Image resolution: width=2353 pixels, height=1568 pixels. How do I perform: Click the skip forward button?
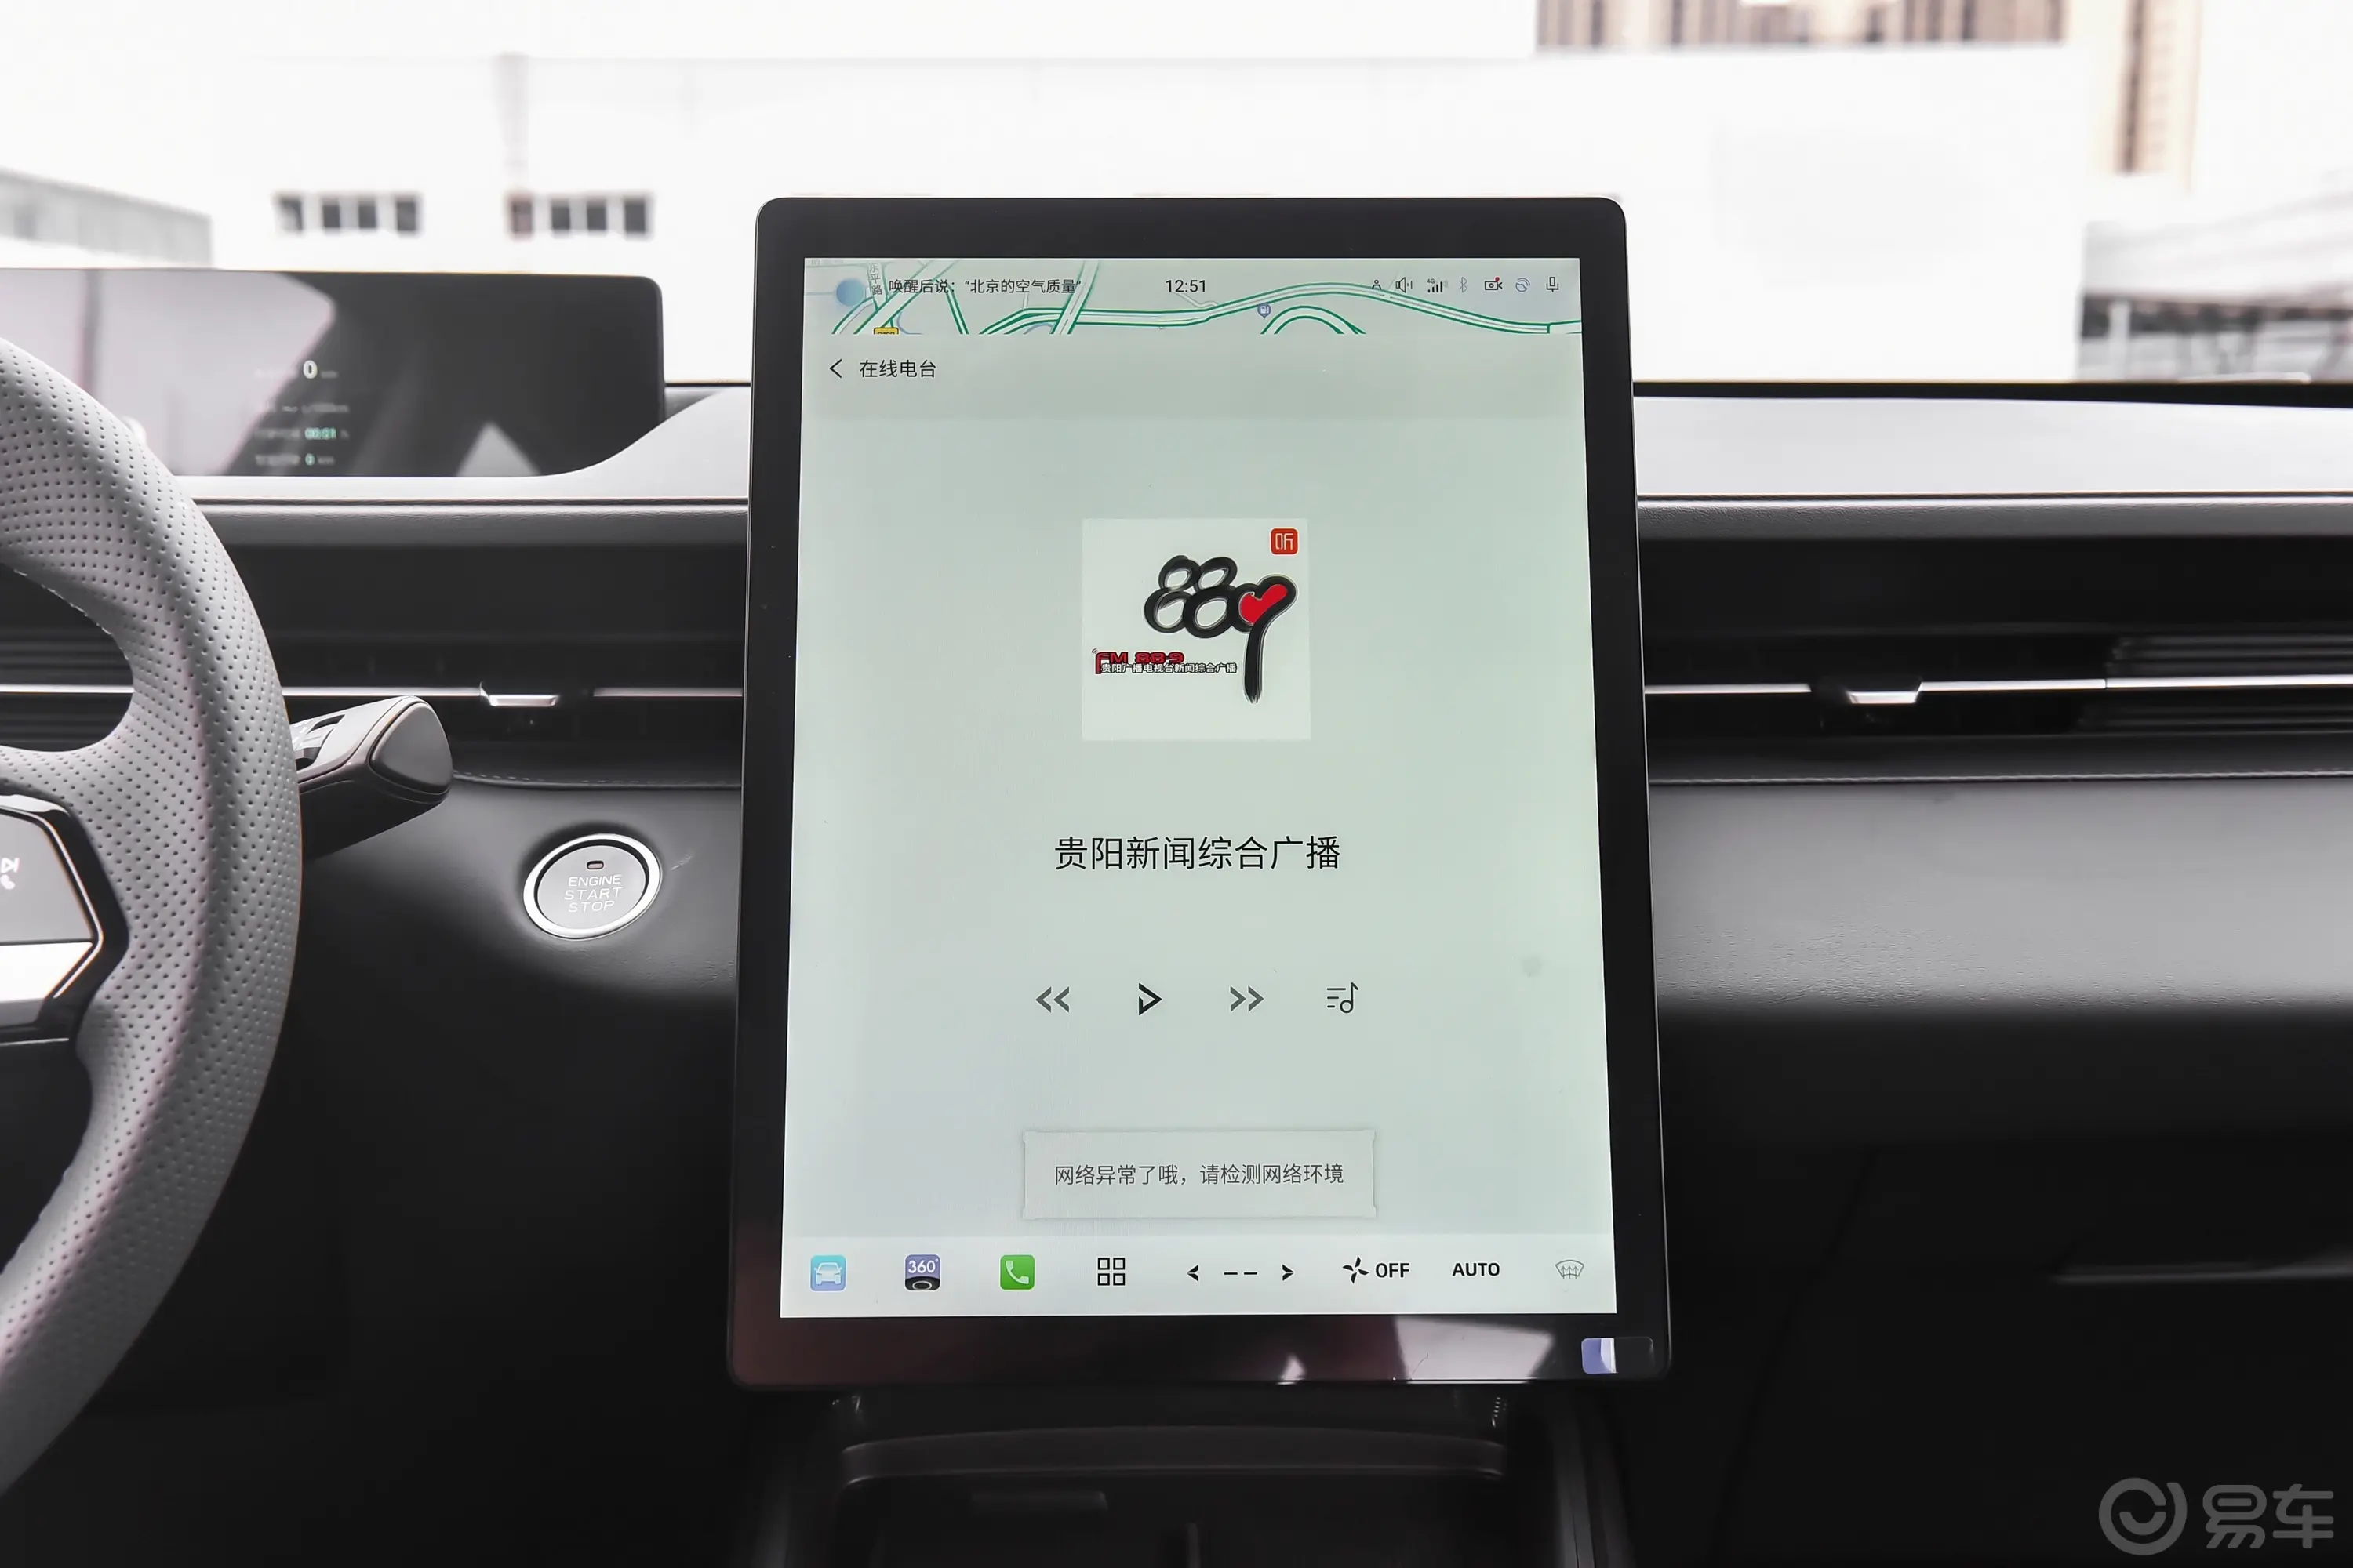(1245, 1001)
